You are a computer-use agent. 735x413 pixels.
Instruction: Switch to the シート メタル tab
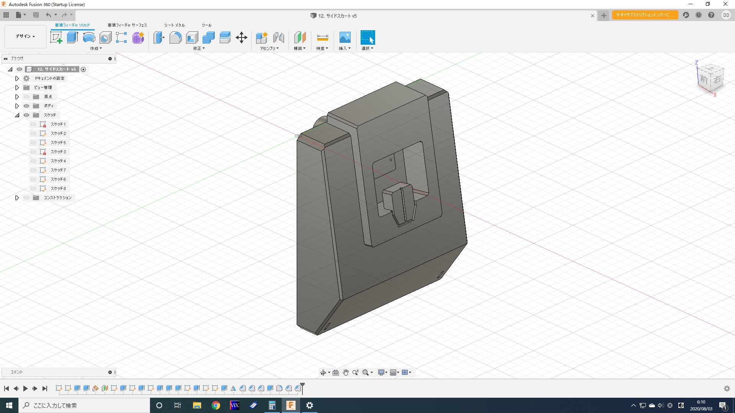[174, 25]
